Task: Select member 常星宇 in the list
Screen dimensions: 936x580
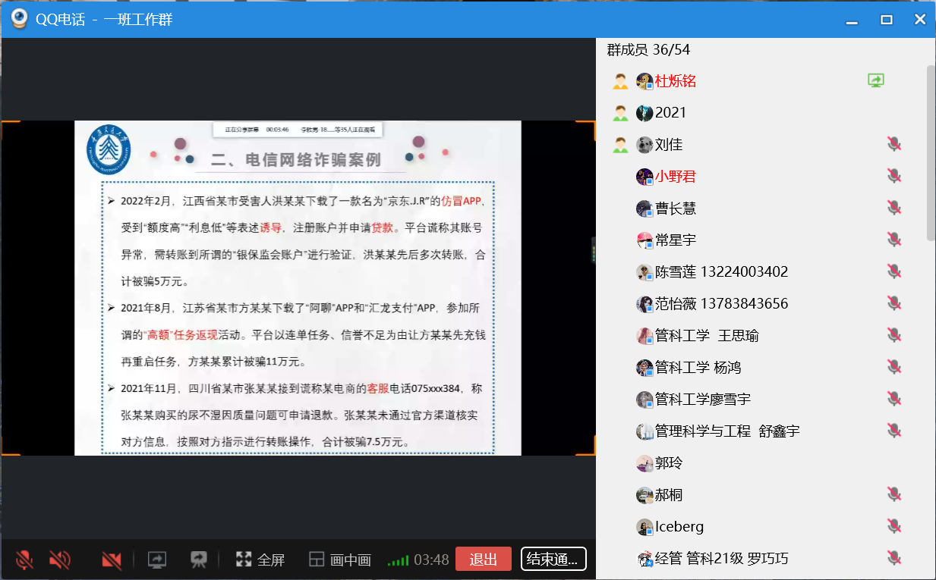Action: point(676,240)
